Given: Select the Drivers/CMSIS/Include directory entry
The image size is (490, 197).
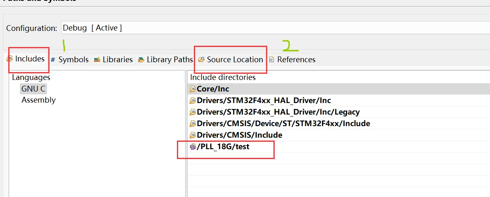Looking at the screenshot, I should [239, 135].
